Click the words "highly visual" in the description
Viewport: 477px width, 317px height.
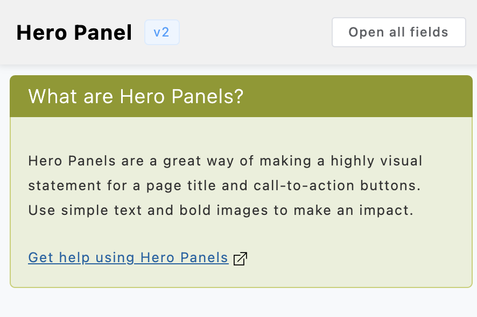[x=376, y=161]
